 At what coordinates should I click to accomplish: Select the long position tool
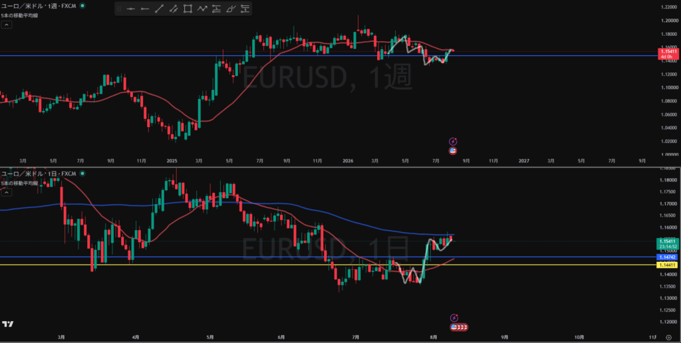(x=216, y=8)
